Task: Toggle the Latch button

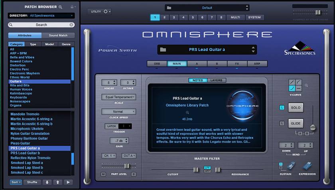Action: 112,126
